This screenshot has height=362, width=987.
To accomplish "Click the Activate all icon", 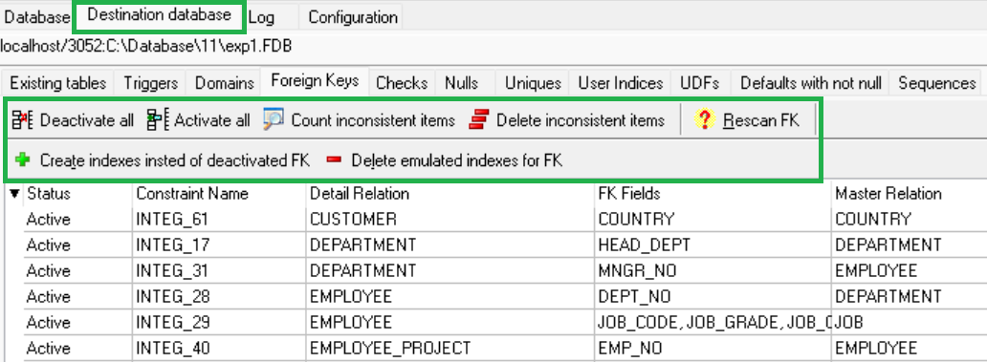I will (x=158, y=119).
